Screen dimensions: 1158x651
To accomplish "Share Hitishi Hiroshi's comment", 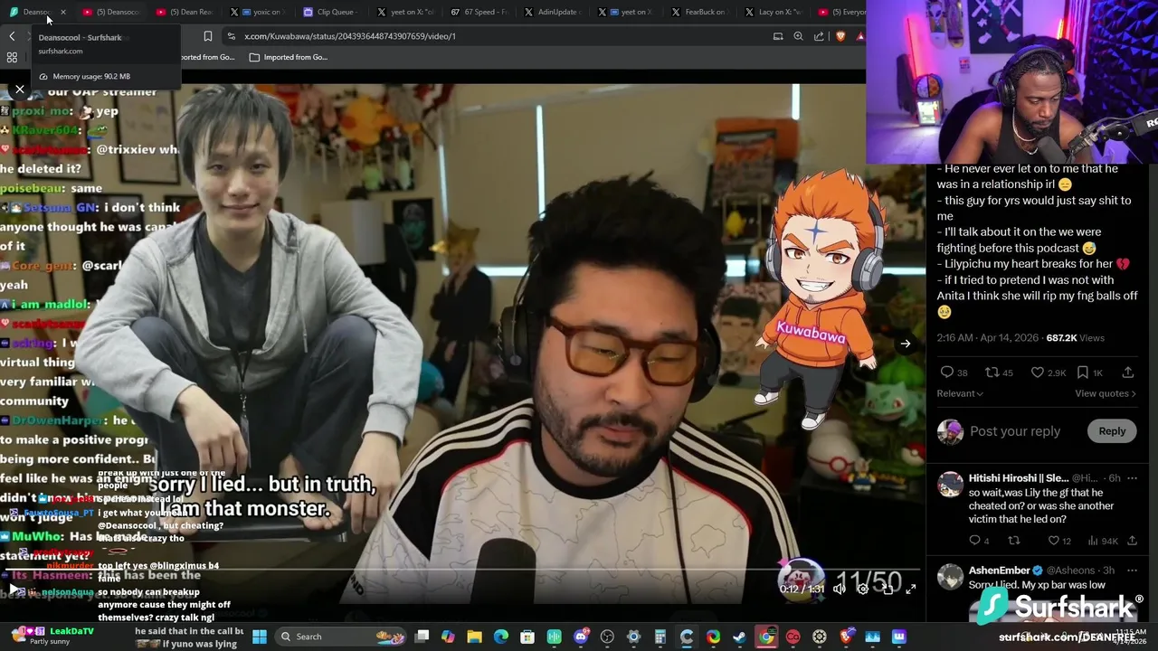I will (1132, 541).
